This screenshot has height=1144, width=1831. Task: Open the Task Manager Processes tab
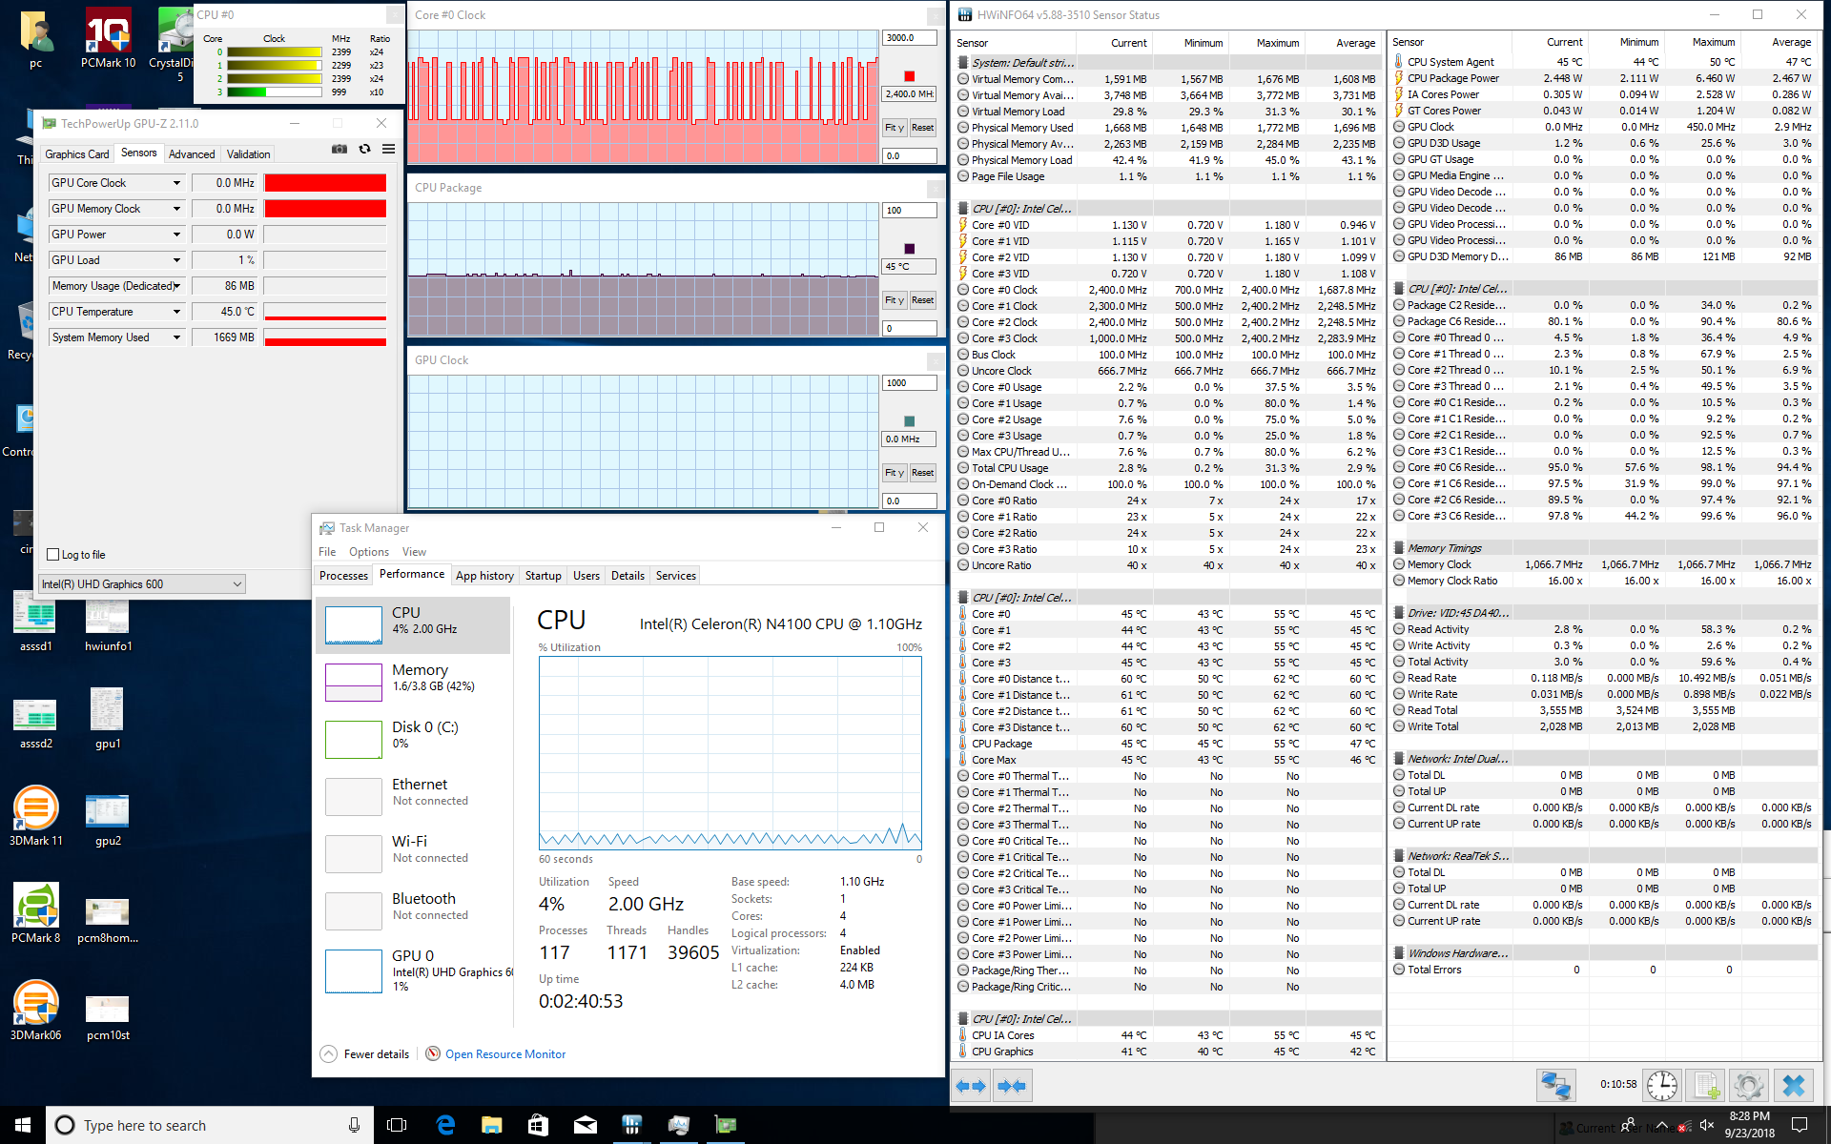(x=343, y=576)
